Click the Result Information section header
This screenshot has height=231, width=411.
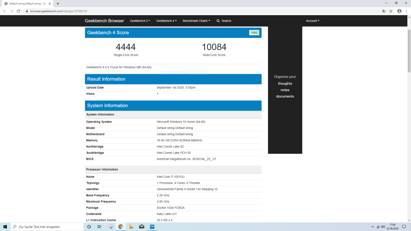pos(173,79)
